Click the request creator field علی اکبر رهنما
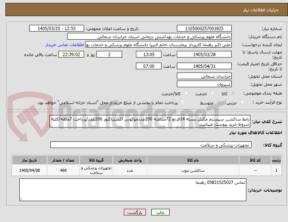The width and height of the screenshot is (288, 222). 159,45
